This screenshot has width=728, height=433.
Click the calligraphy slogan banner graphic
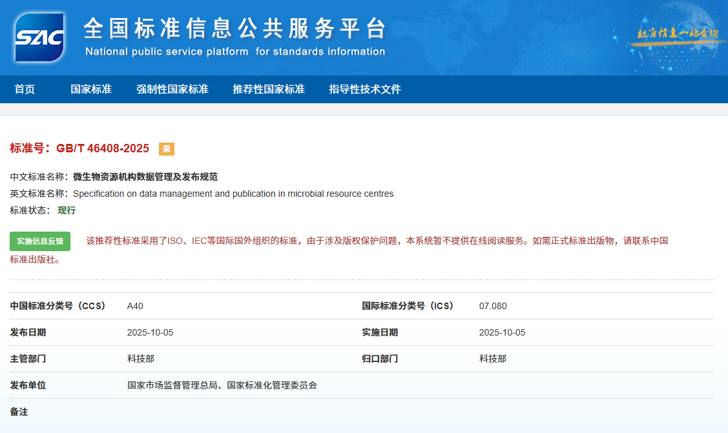pyautogui.click(x=677, y=34)
